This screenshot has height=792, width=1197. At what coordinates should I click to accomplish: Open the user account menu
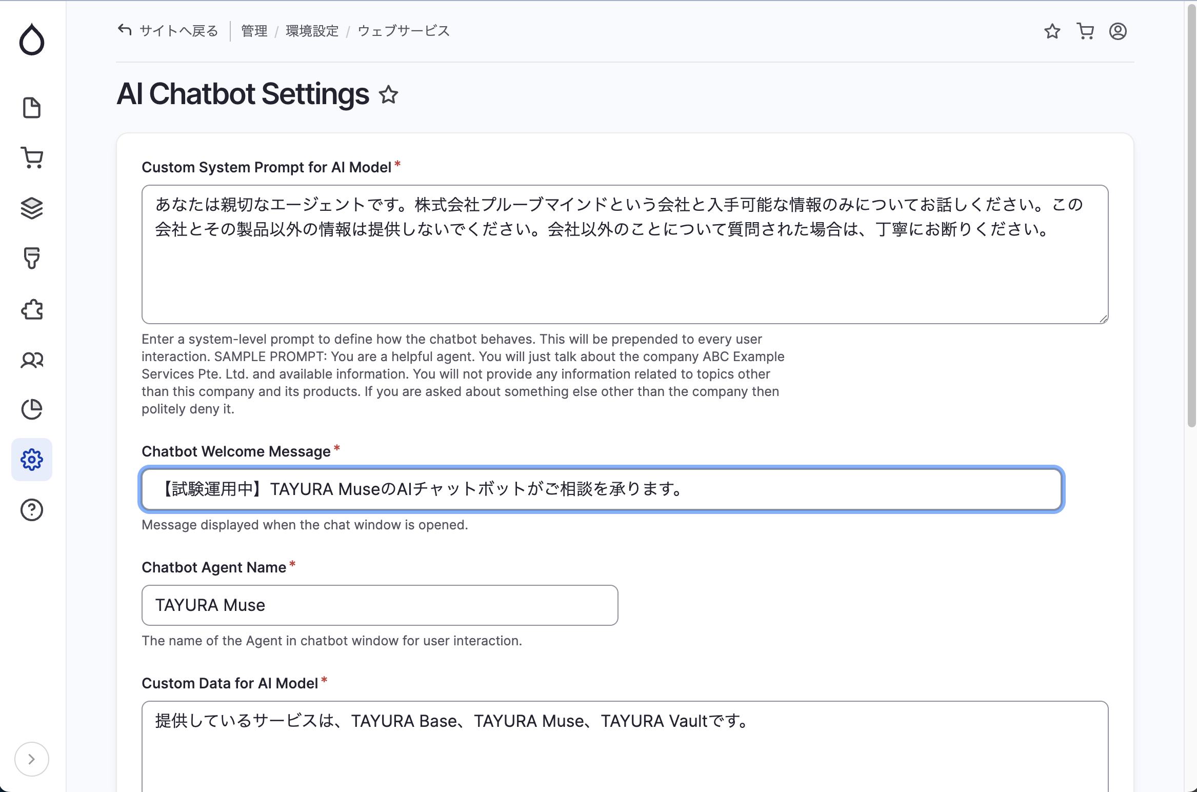1119,31
